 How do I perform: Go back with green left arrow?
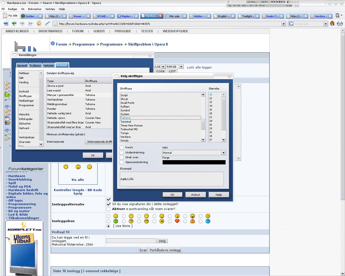click(x=14, y=23)
